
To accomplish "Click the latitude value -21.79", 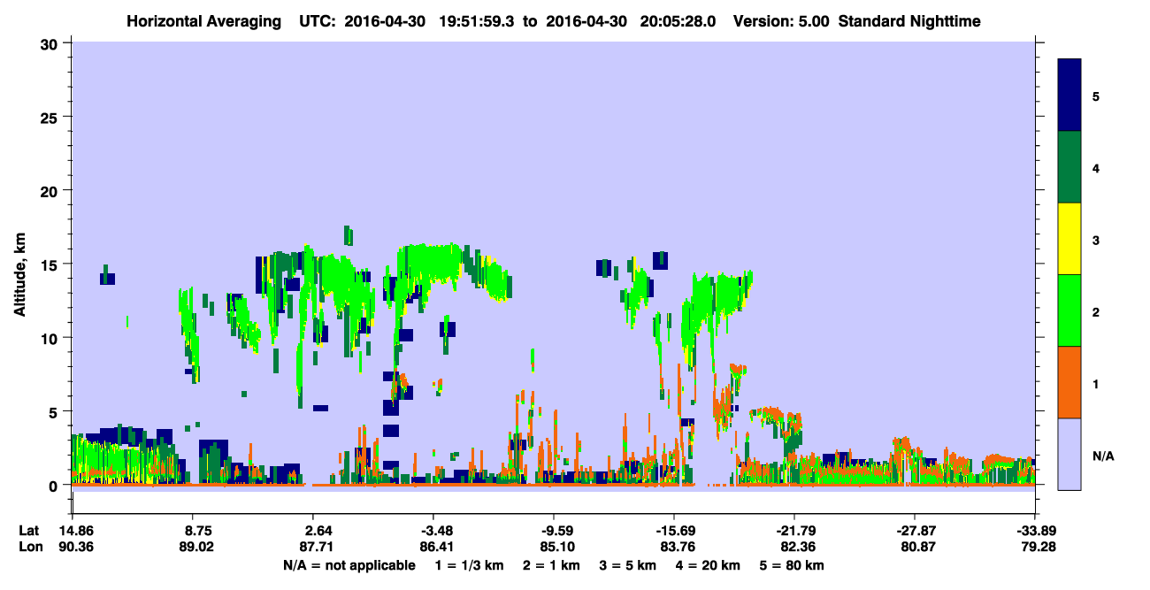I will click(794, 531).
